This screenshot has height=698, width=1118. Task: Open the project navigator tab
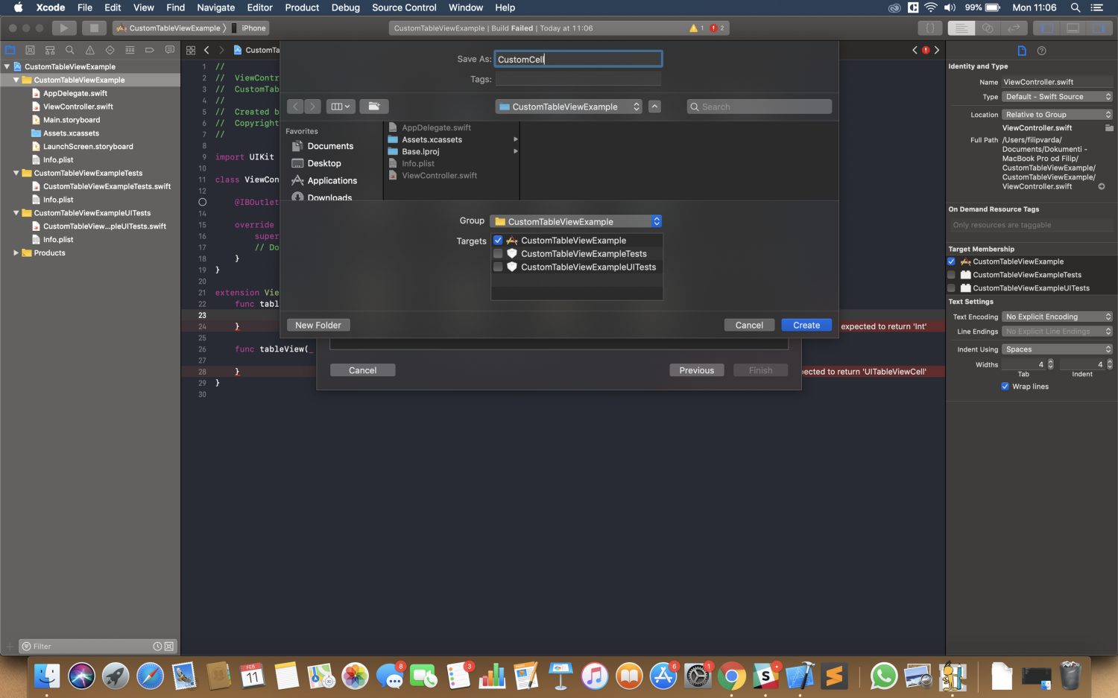tap(10, 50)
